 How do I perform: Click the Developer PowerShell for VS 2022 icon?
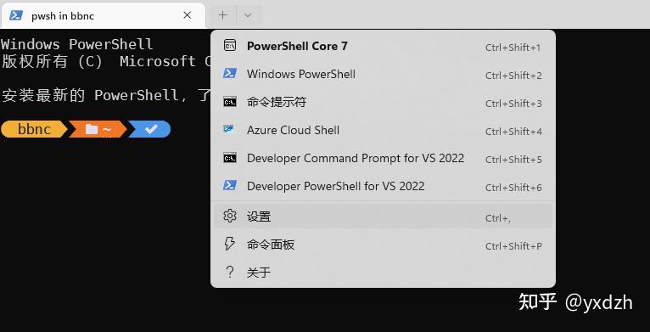coord(230,185)
